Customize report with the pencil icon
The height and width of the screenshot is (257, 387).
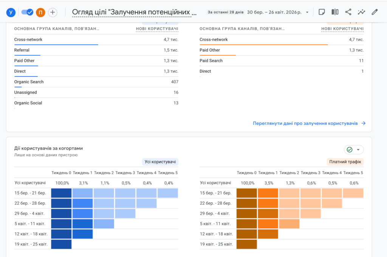click(x=375, y=12)
